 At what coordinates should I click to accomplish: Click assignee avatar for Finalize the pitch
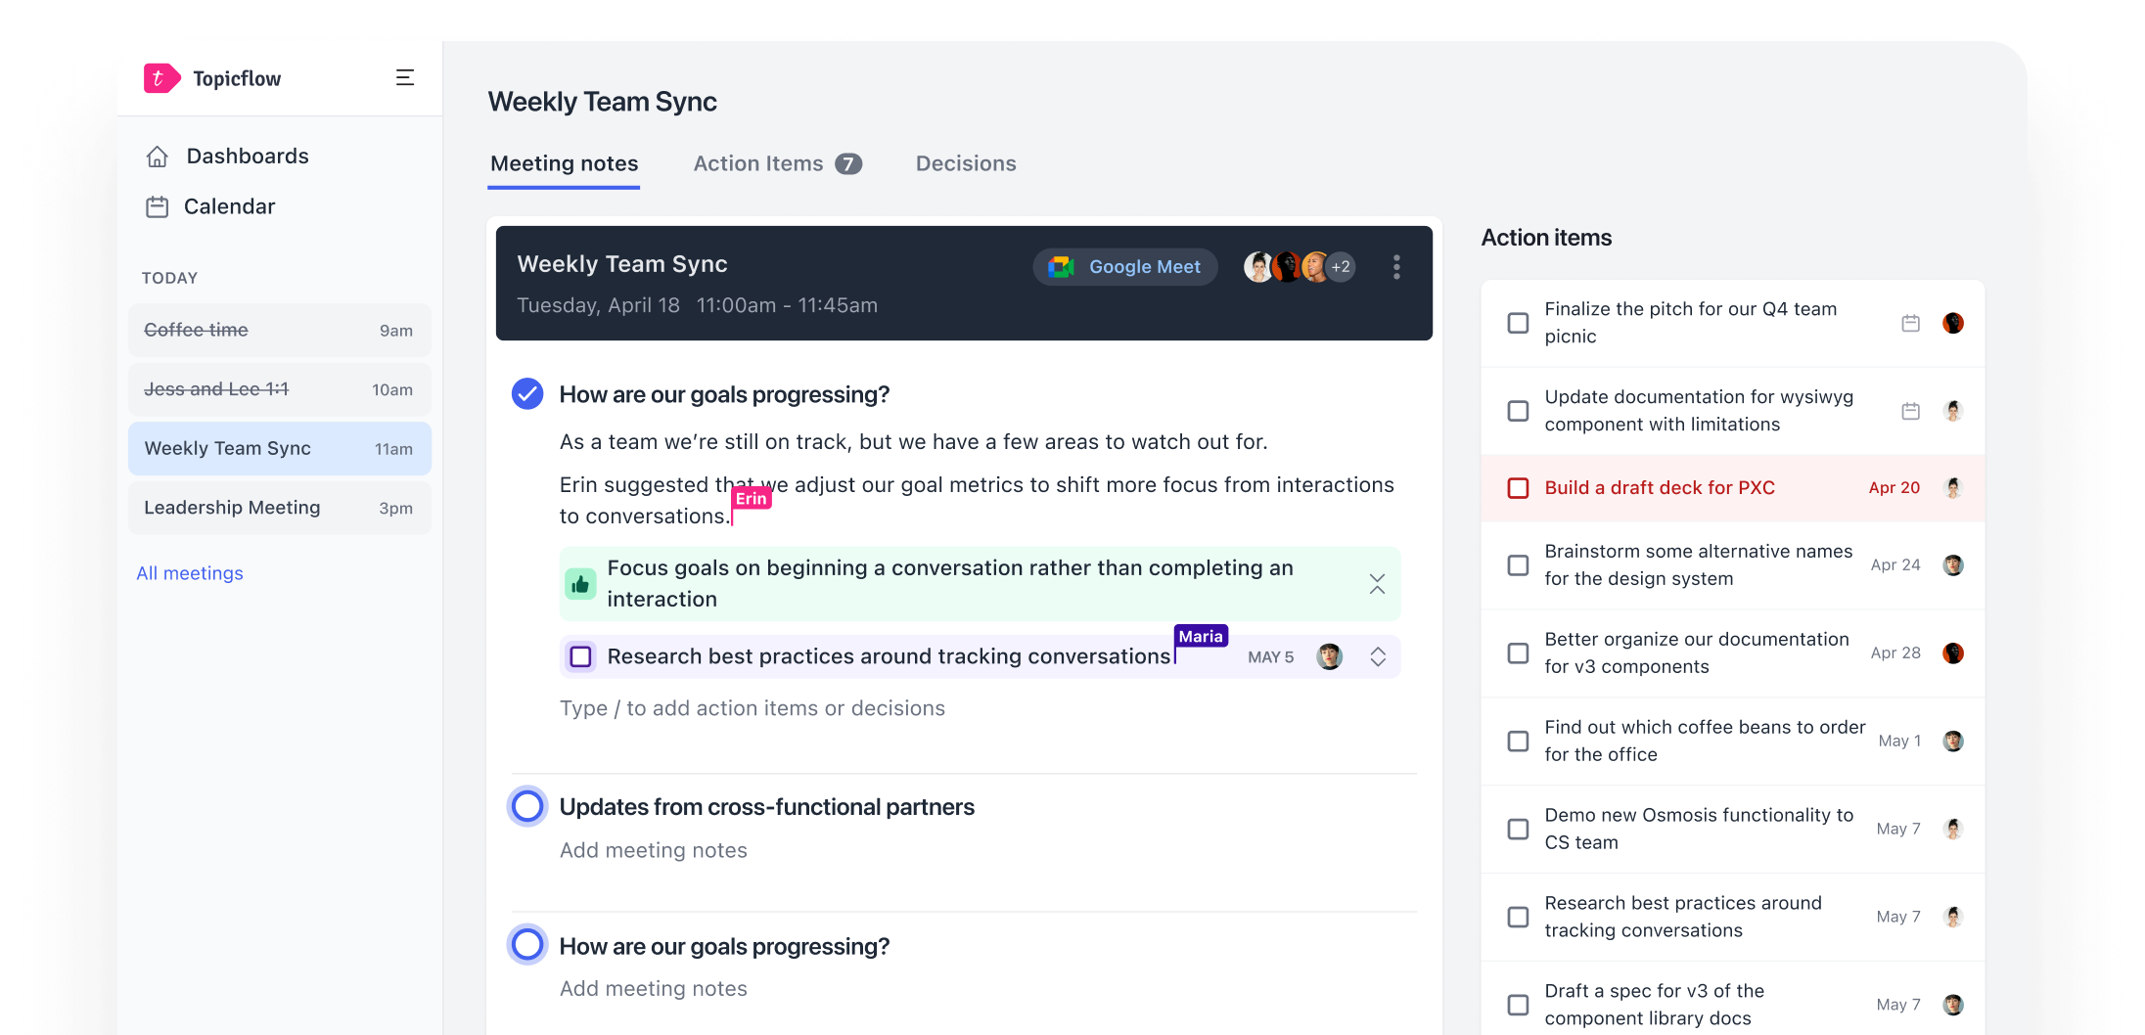(x=1953, y=323)
